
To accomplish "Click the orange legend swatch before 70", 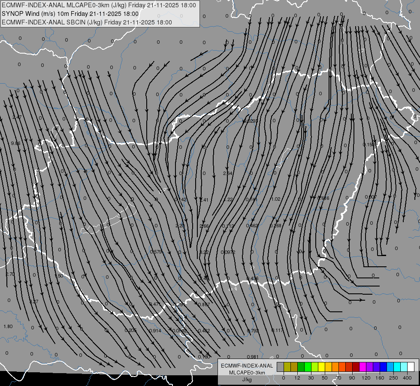I will 335,367.
